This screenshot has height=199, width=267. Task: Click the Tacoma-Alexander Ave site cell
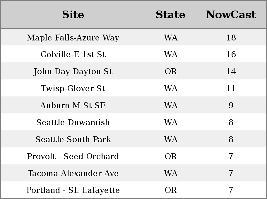(x=73, y=174)
